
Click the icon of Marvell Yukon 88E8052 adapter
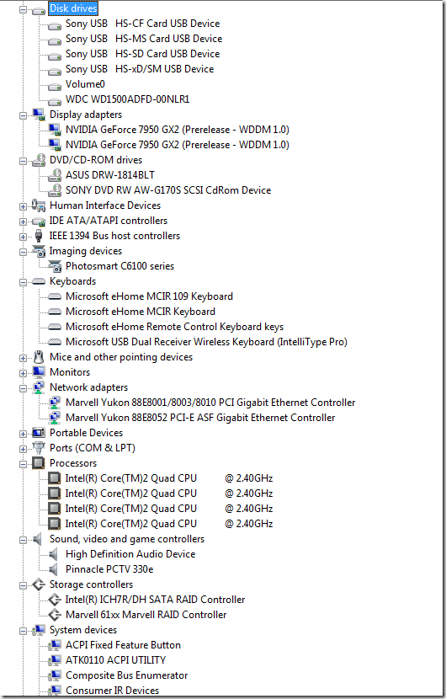click(55, 418)
